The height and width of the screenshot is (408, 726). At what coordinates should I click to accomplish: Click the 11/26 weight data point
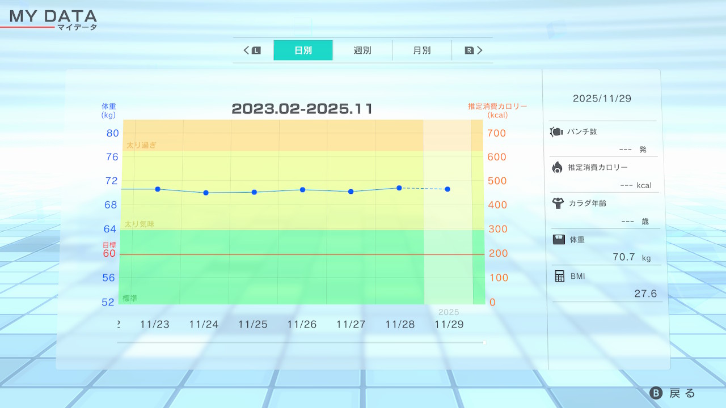pyautogui.click(x=302, y=190)
